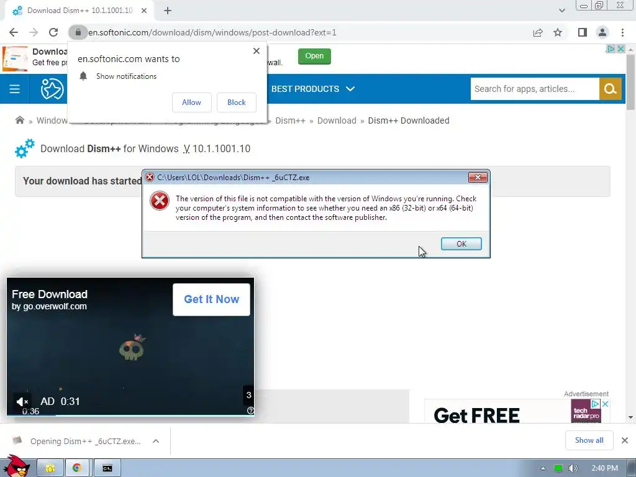Open the Start menu Angry Bird button
The width and height of the screenshot is (636, 477).
tap(16, 466)
